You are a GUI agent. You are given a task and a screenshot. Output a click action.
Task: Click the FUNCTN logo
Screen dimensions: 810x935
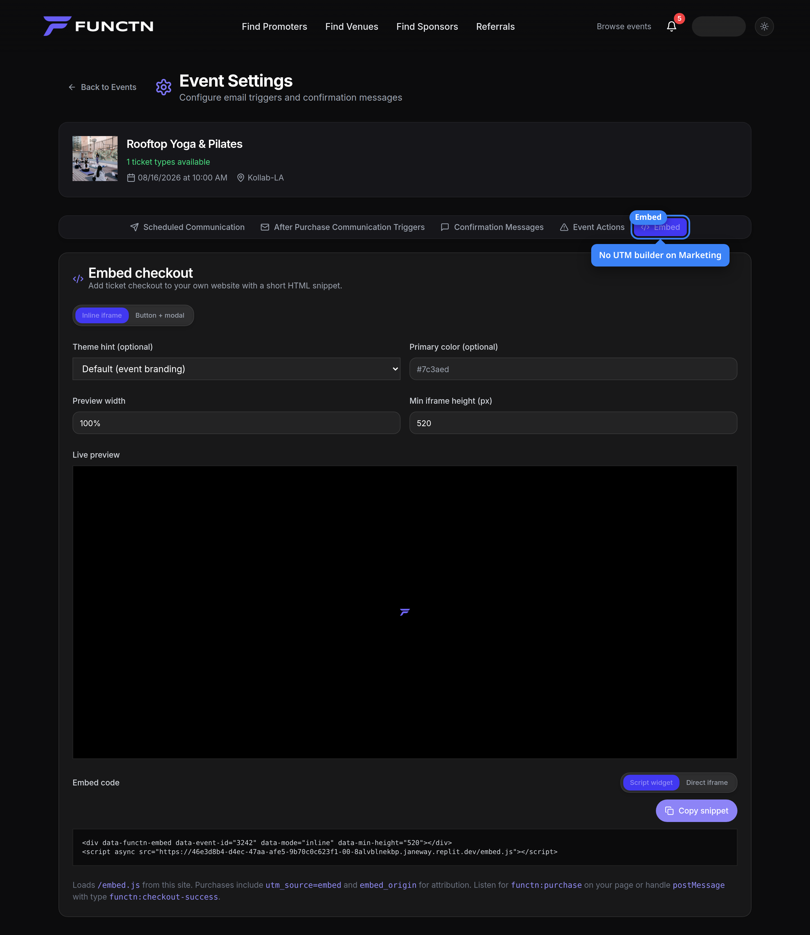coord(98,26)
